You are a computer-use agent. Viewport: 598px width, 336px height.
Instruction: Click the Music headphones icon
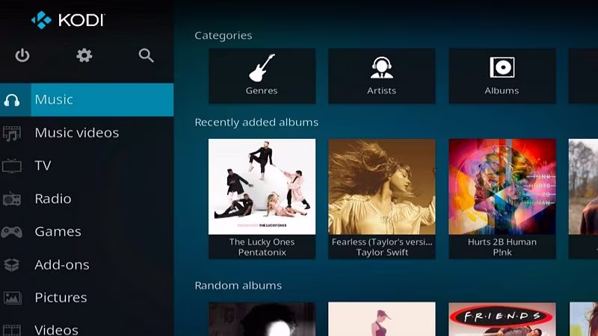[x=12, y=100]
